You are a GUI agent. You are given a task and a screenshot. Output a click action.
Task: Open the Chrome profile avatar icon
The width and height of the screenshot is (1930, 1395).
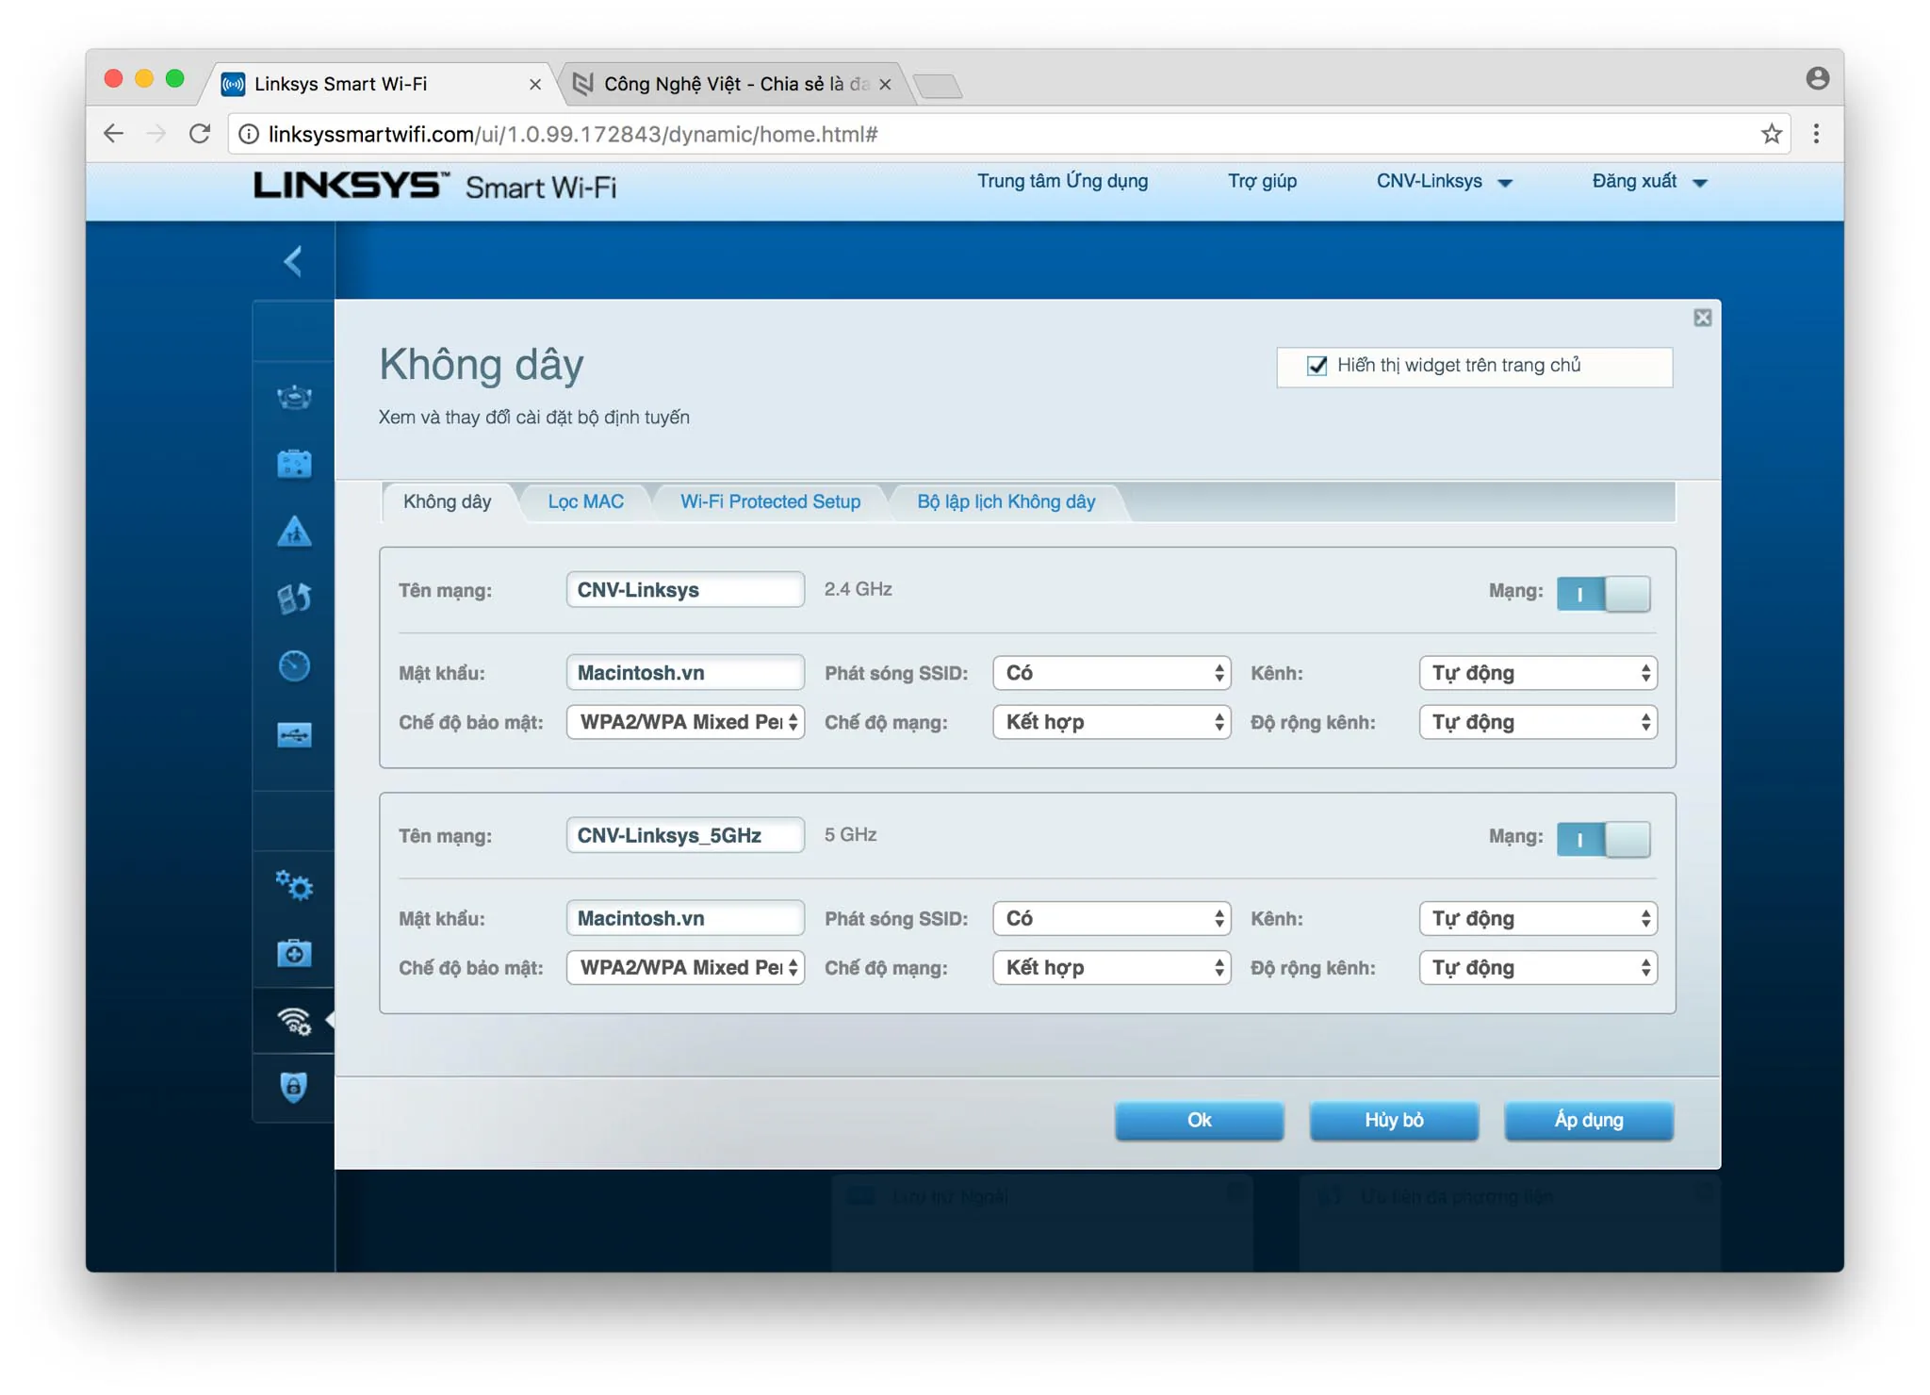(1818, 78)
